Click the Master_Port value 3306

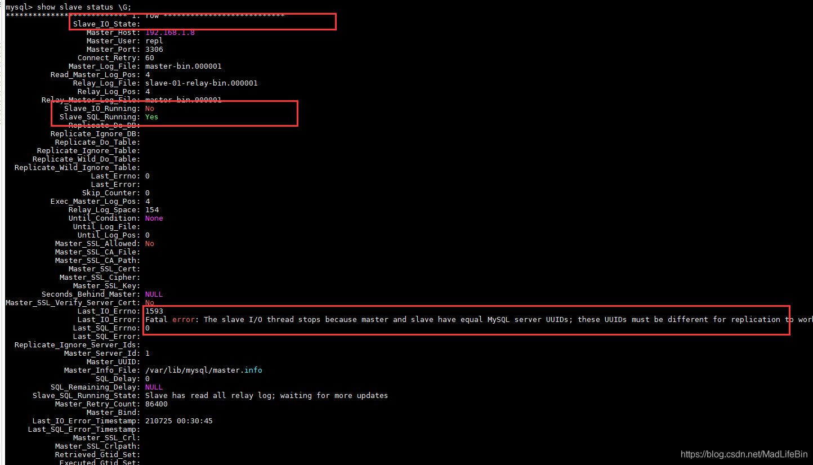tap(154, 50)
